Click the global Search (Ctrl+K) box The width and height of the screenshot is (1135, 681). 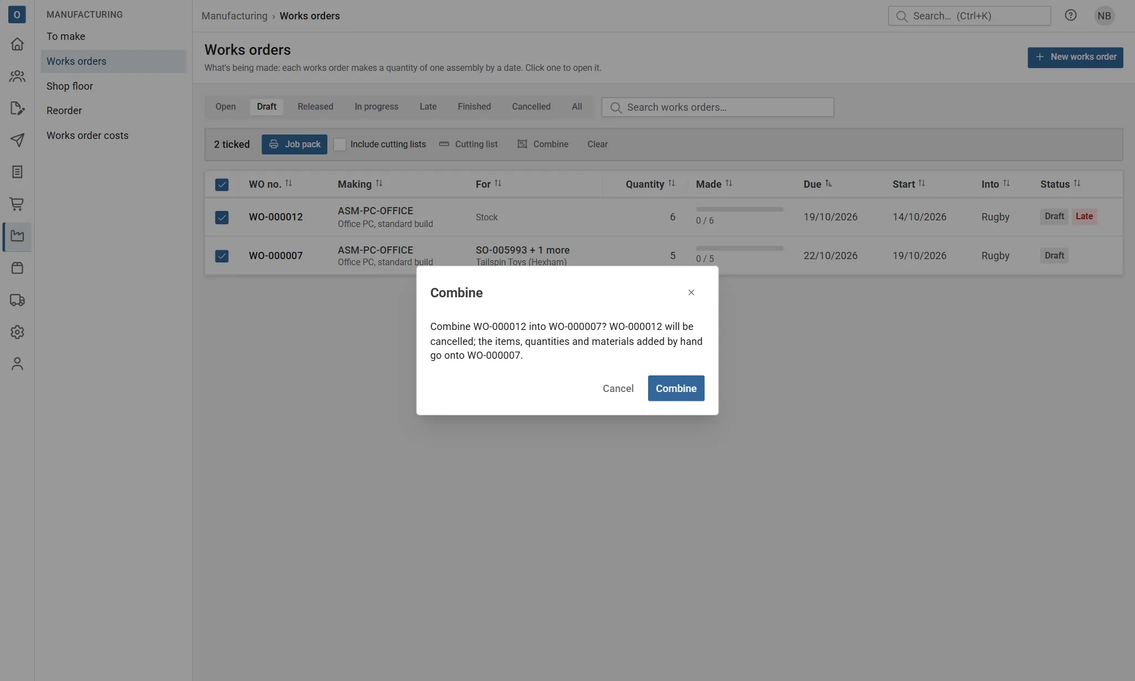pyautogui.click(x=969, y=16)
